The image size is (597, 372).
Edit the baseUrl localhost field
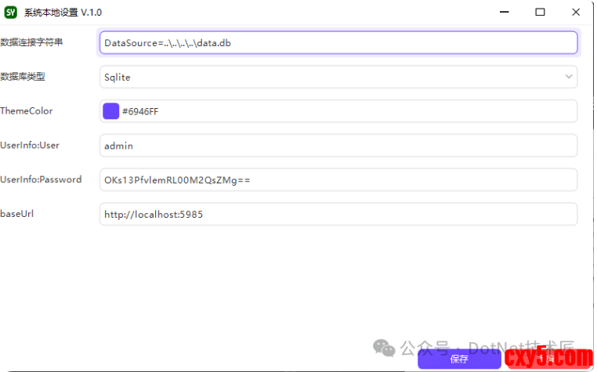[338, 214]
